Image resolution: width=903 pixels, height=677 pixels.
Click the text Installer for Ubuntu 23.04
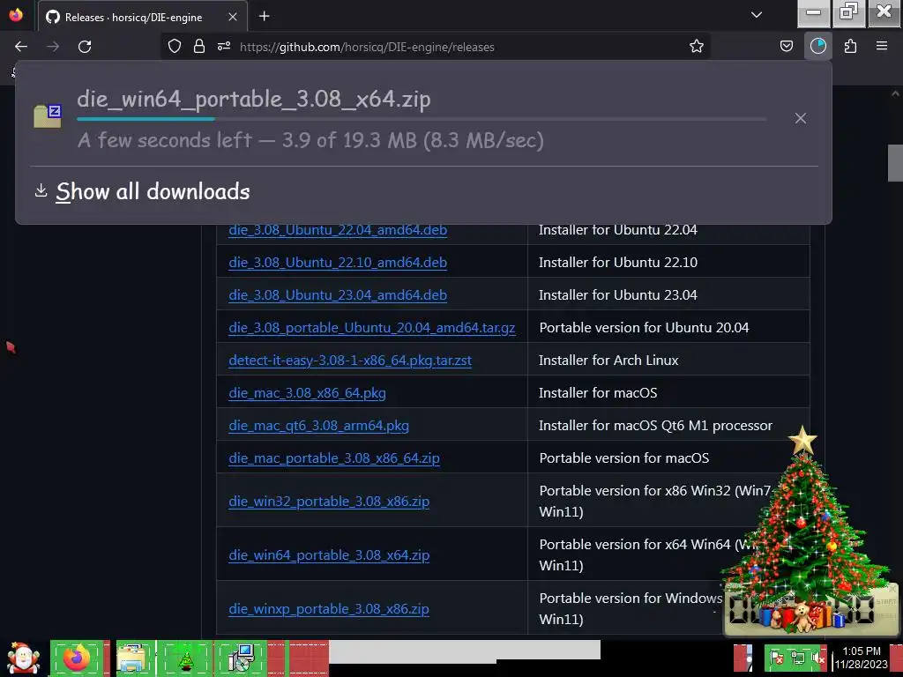(617, 294)
